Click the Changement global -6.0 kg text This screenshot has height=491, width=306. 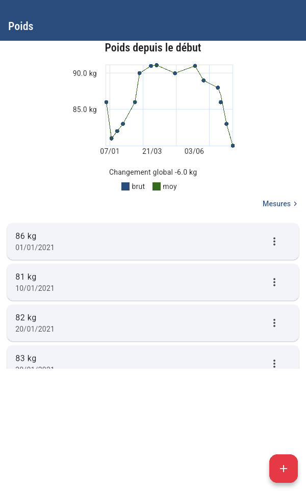153,172
